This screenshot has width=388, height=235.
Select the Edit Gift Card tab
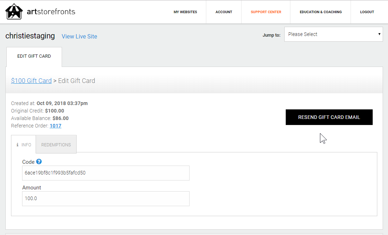point(34,56)
